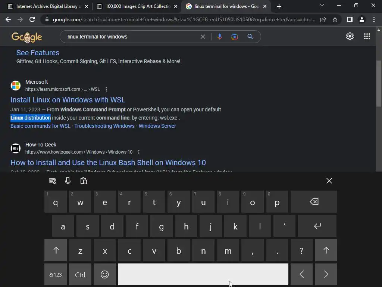Tap the m key
The width and height of the screenshot is (382, 287).
point(228,250)
